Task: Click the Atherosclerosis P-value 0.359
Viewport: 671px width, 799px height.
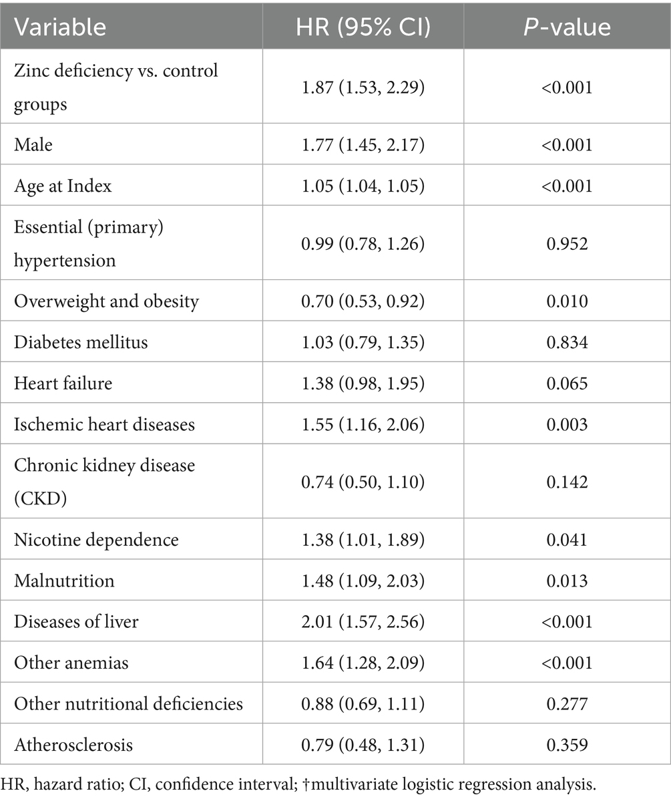Action: point(567,744)
